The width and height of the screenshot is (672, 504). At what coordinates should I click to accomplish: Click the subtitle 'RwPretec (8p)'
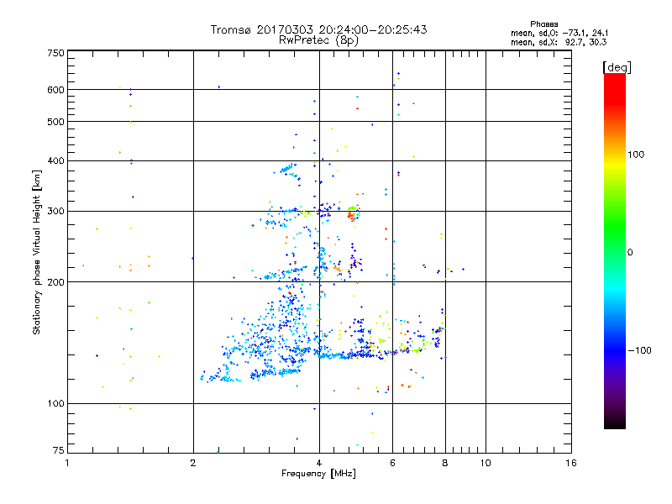coord(318,40)
